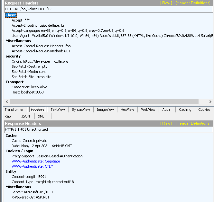
Task: Click the HTTP/1.1 401 Unauthorized status field
Action: point(108,129)
